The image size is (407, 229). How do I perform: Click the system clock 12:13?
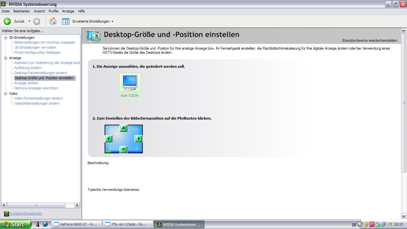(398, 224)
